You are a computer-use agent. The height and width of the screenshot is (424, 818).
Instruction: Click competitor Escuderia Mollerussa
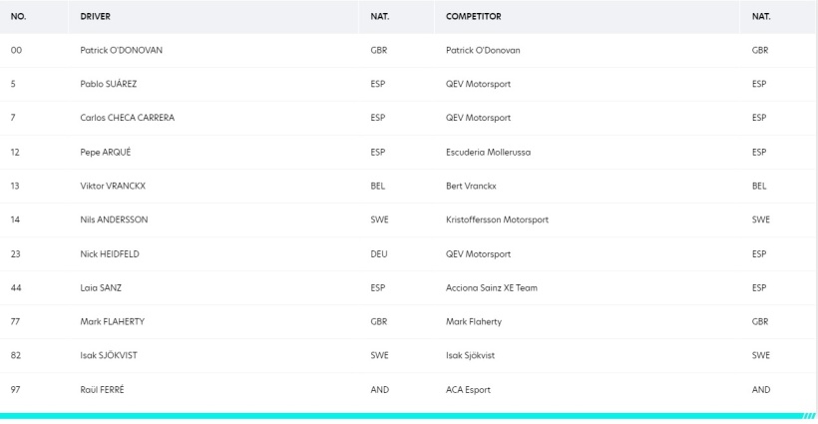(488, 153)
